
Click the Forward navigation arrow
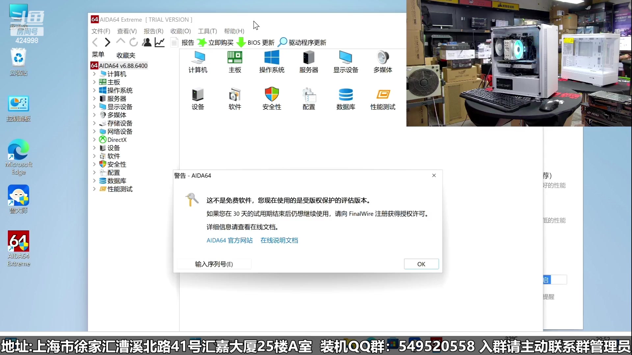107,42
